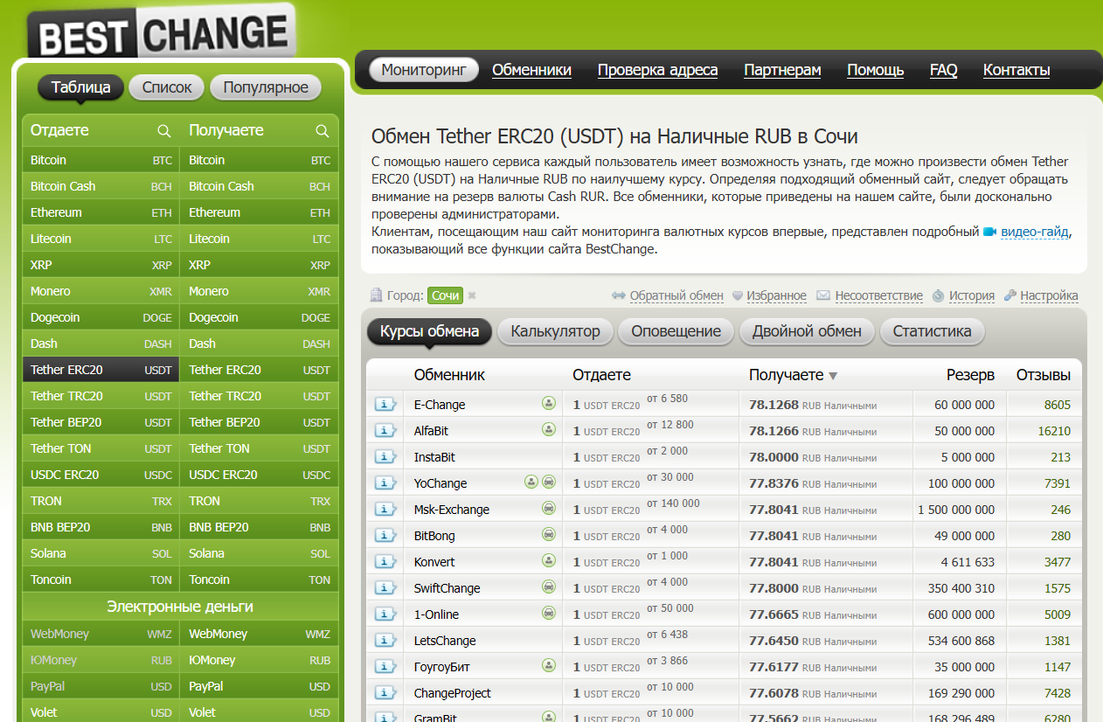Click the Отзывы column header
1103x722 pixels.
[x=1043, y=375]
